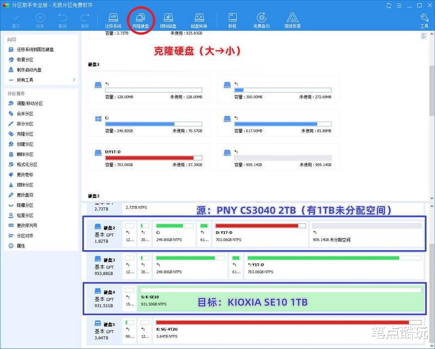Open the 工具 menu at top right
Screen dimensions: 435x349
(423, 19)
